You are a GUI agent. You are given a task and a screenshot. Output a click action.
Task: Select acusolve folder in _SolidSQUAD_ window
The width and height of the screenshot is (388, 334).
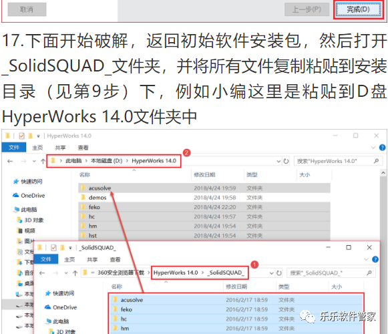236,300
